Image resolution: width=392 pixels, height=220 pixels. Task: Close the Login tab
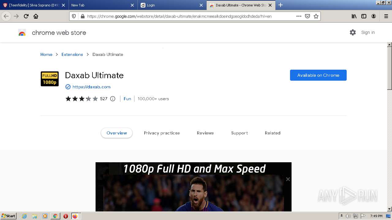[201, 5]
